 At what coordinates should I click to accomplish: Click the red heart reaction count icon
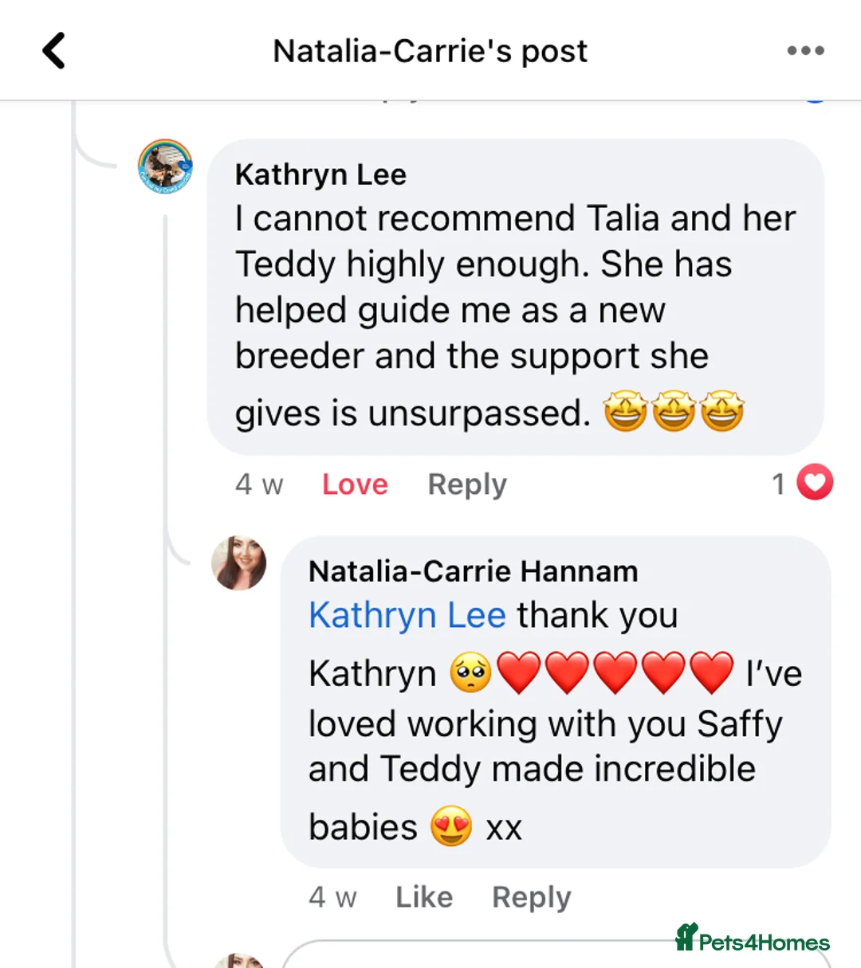814,483
